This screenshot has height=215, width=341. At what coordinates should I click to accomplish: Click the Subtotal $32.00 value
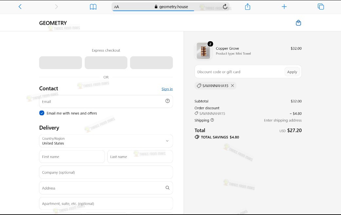(x=296, y=101)
